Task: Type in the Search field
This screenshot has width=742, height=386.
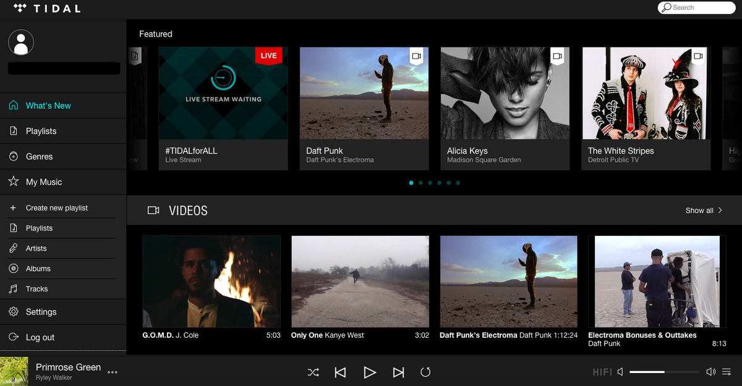Action: point(696,7)
